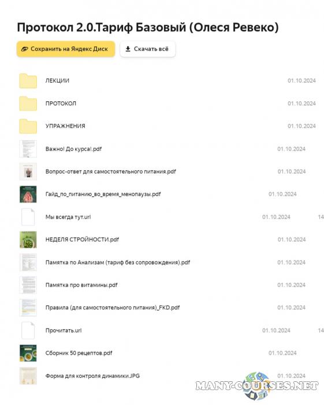Save folder using Сохранить на Яндекс Диск
Image resolution: width=324 pixels, height=405 pixels.
[x=66, y=49]
